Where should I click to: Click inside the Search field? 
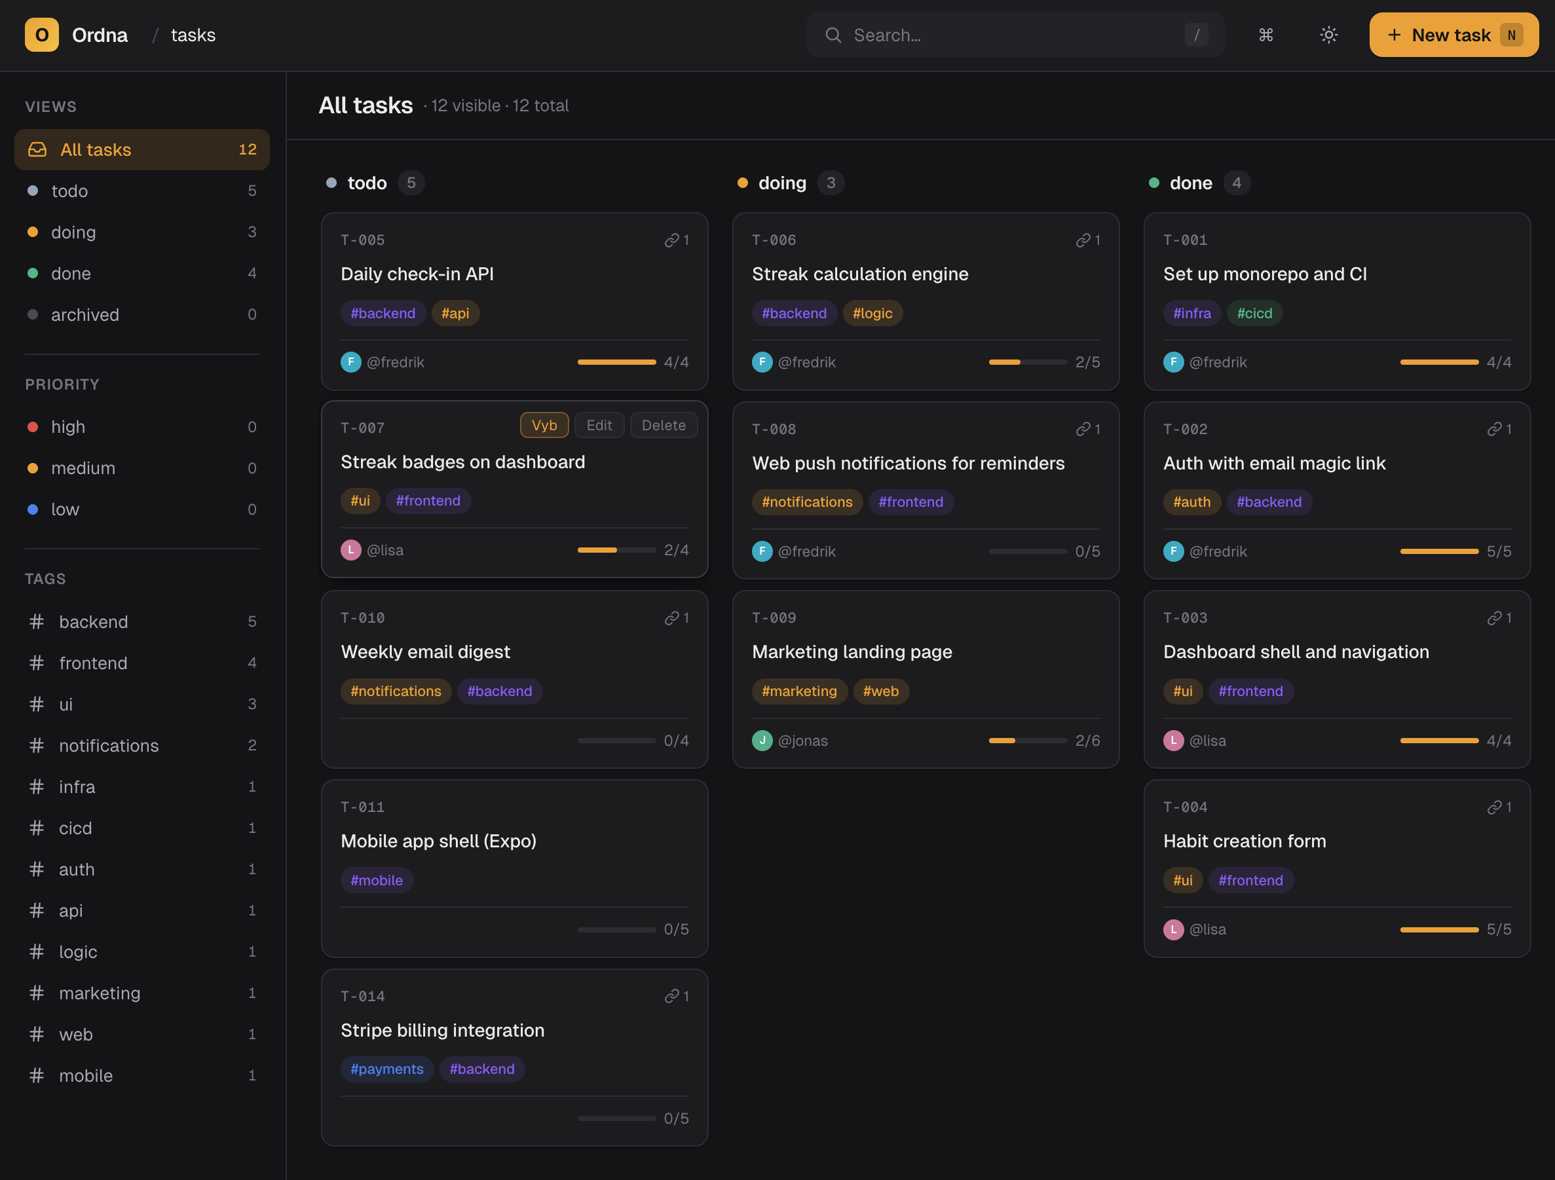(x=984, y=35)
